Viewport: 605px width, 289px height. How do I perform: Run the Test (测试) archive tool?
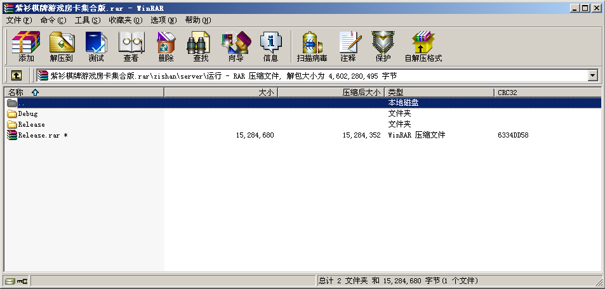pos(96,47)
